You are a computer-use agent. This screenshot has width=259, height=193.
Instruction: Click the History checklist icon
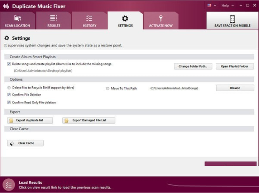click(89, 18)
